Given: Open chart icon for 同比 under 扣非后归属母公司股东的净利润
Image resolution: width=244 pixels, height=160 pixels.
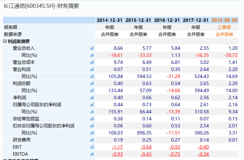Looking at the screenshot, I should (92, 133).
